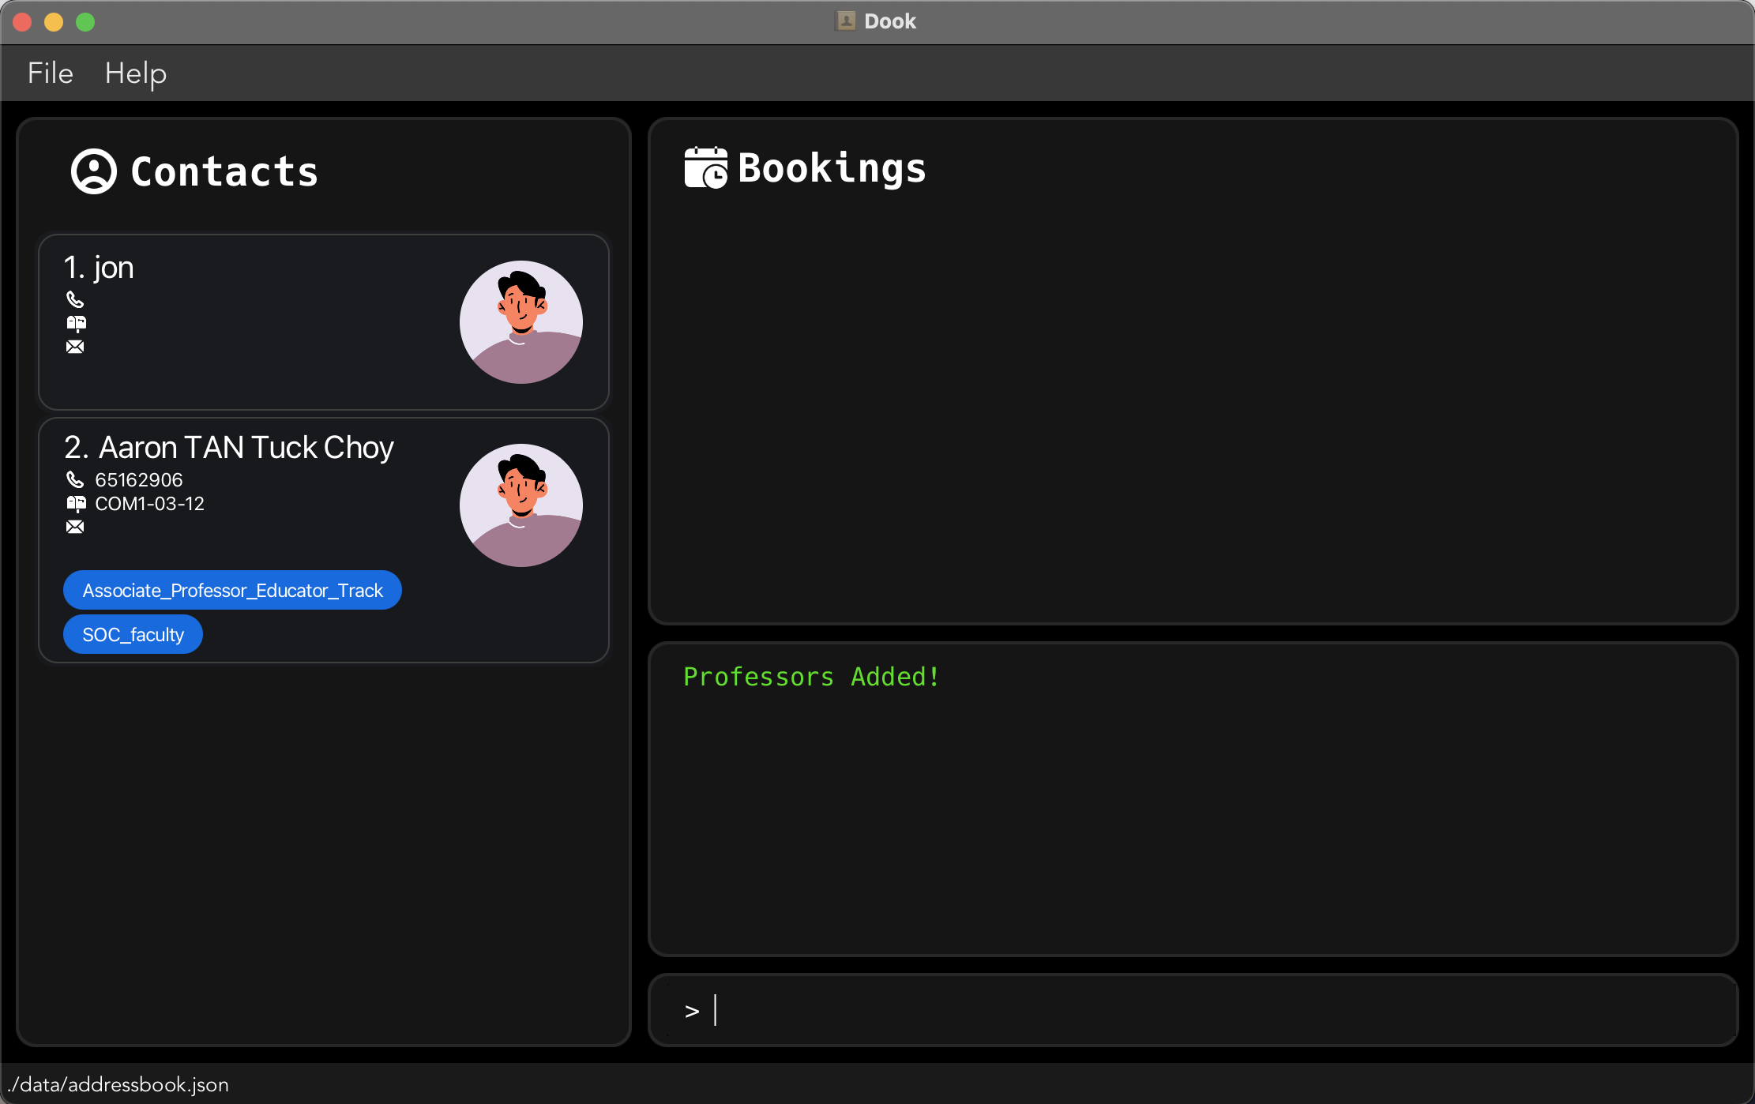Select the SOC_faculty tag
The width and height of the screenshot is (1755, 1104).
pos(133,634)
